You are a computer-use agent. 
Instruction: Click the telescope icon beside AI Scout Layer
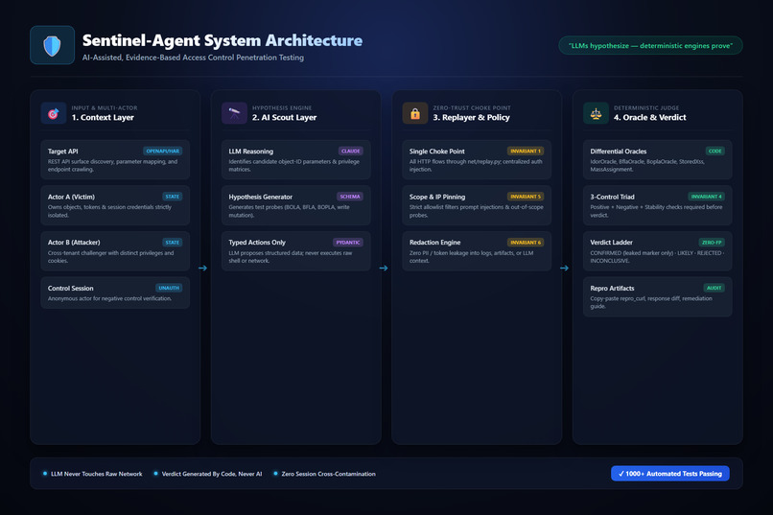pyautogui.click(x=234, y=113)
